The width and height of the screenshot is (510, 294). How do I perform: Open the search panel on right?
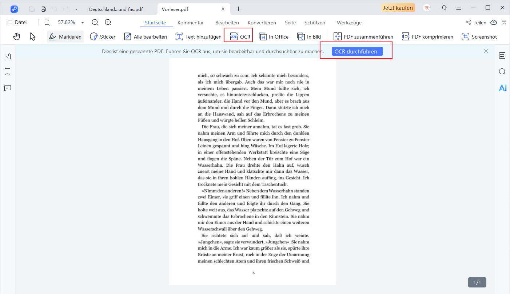[502, 72]
